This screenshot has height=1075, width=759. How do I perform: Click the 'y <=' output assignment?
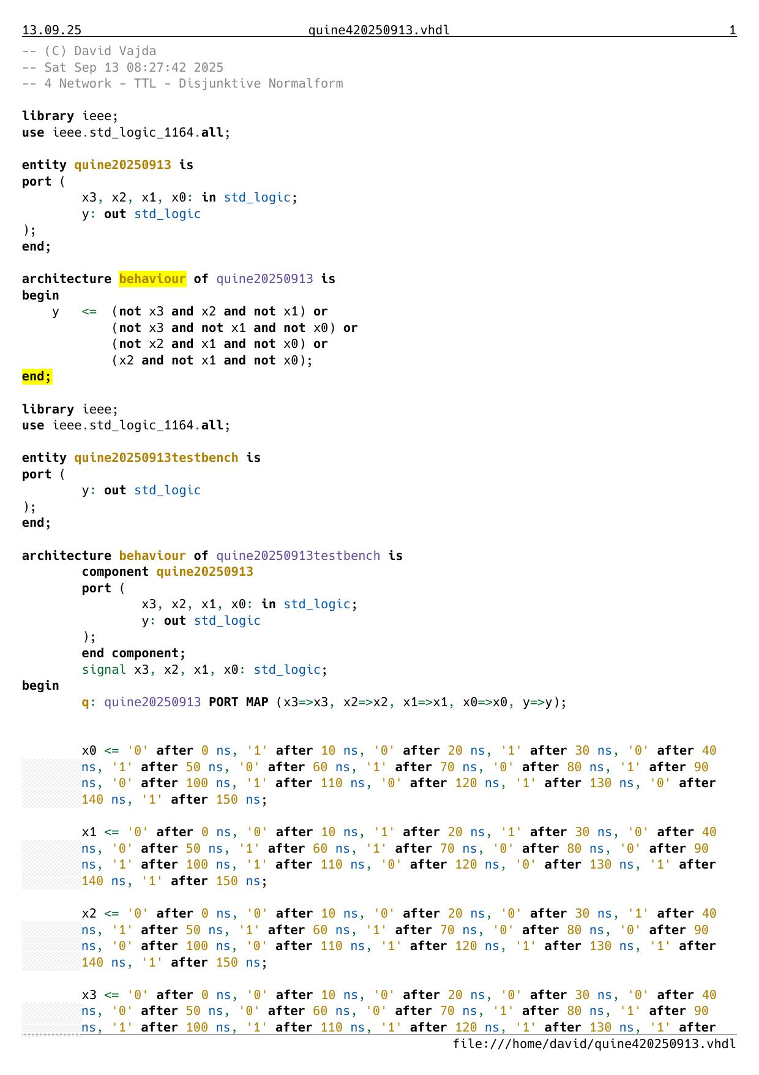point(73,312)
